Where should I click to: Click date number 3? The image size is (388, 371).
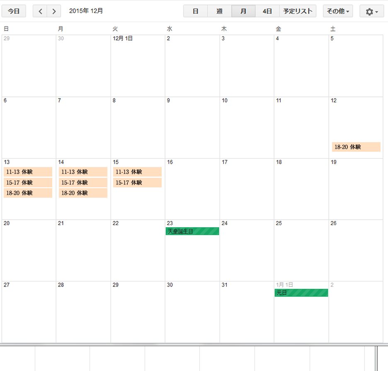coord(223,39)
